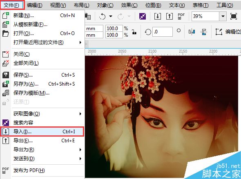Click the redo arrow in the toolbar
241x179 pixels.
coord(120,16)
